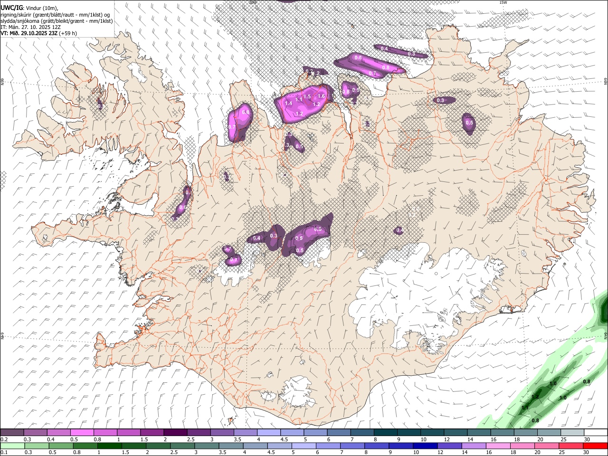
Task: Click the 'rigning/skúrir (grænt/blátt/rautt - mm/1klst) og' line
Action: (x=55, y=14)
